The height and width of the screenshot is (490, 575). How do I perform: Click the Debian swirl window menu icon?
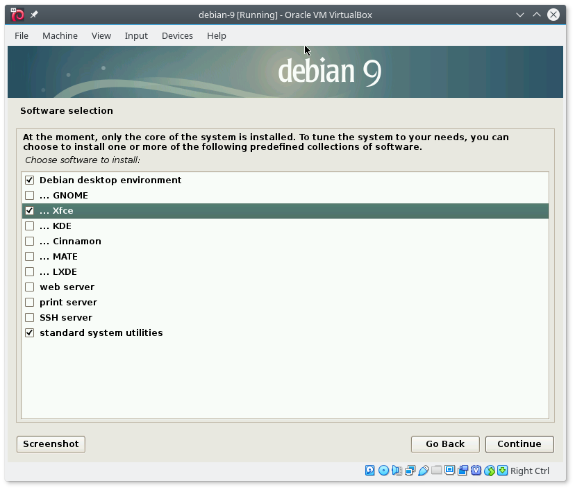17,15
